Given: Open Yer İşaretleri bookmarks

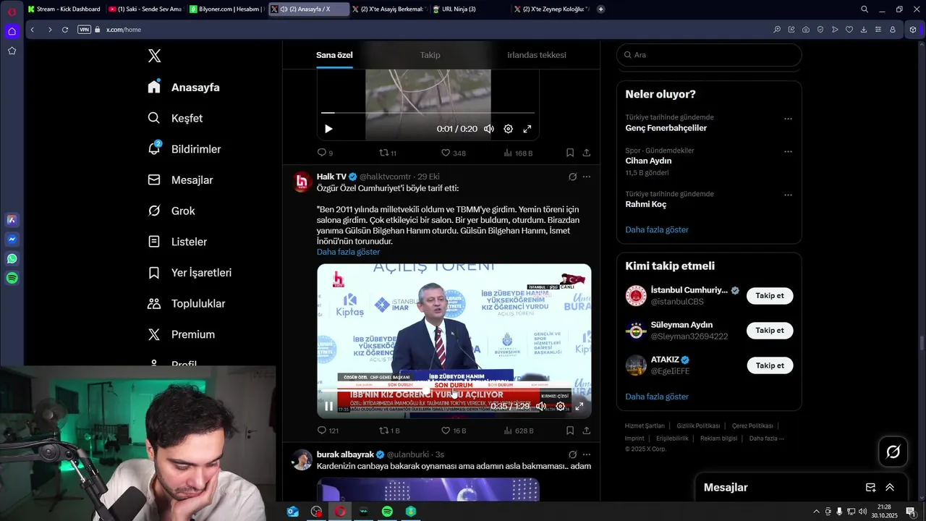Looking at the screenshot, I should [190, 273].
